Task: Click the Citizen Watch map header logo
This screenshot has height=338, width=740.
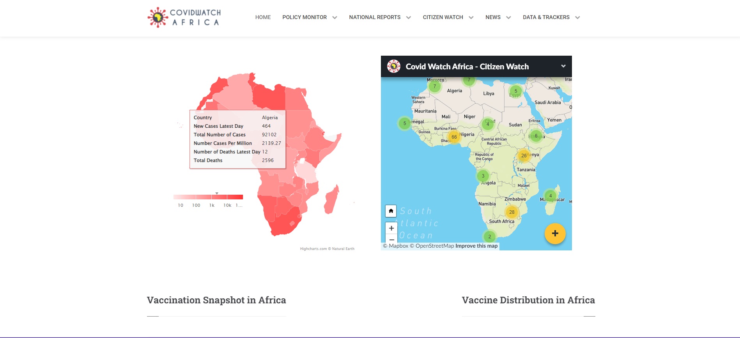Action: (394, 67)
